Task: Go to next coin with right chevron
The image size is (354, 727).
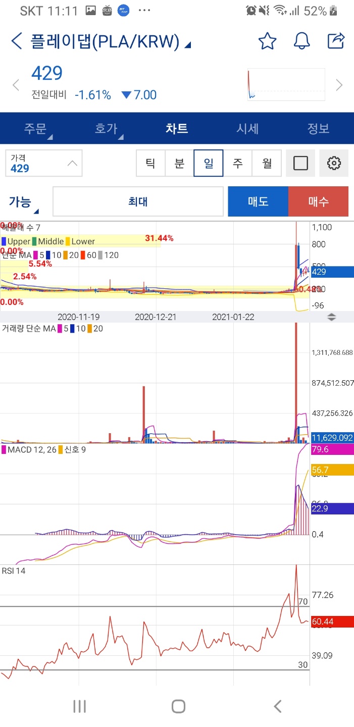Action: click(x=339, y=84)
